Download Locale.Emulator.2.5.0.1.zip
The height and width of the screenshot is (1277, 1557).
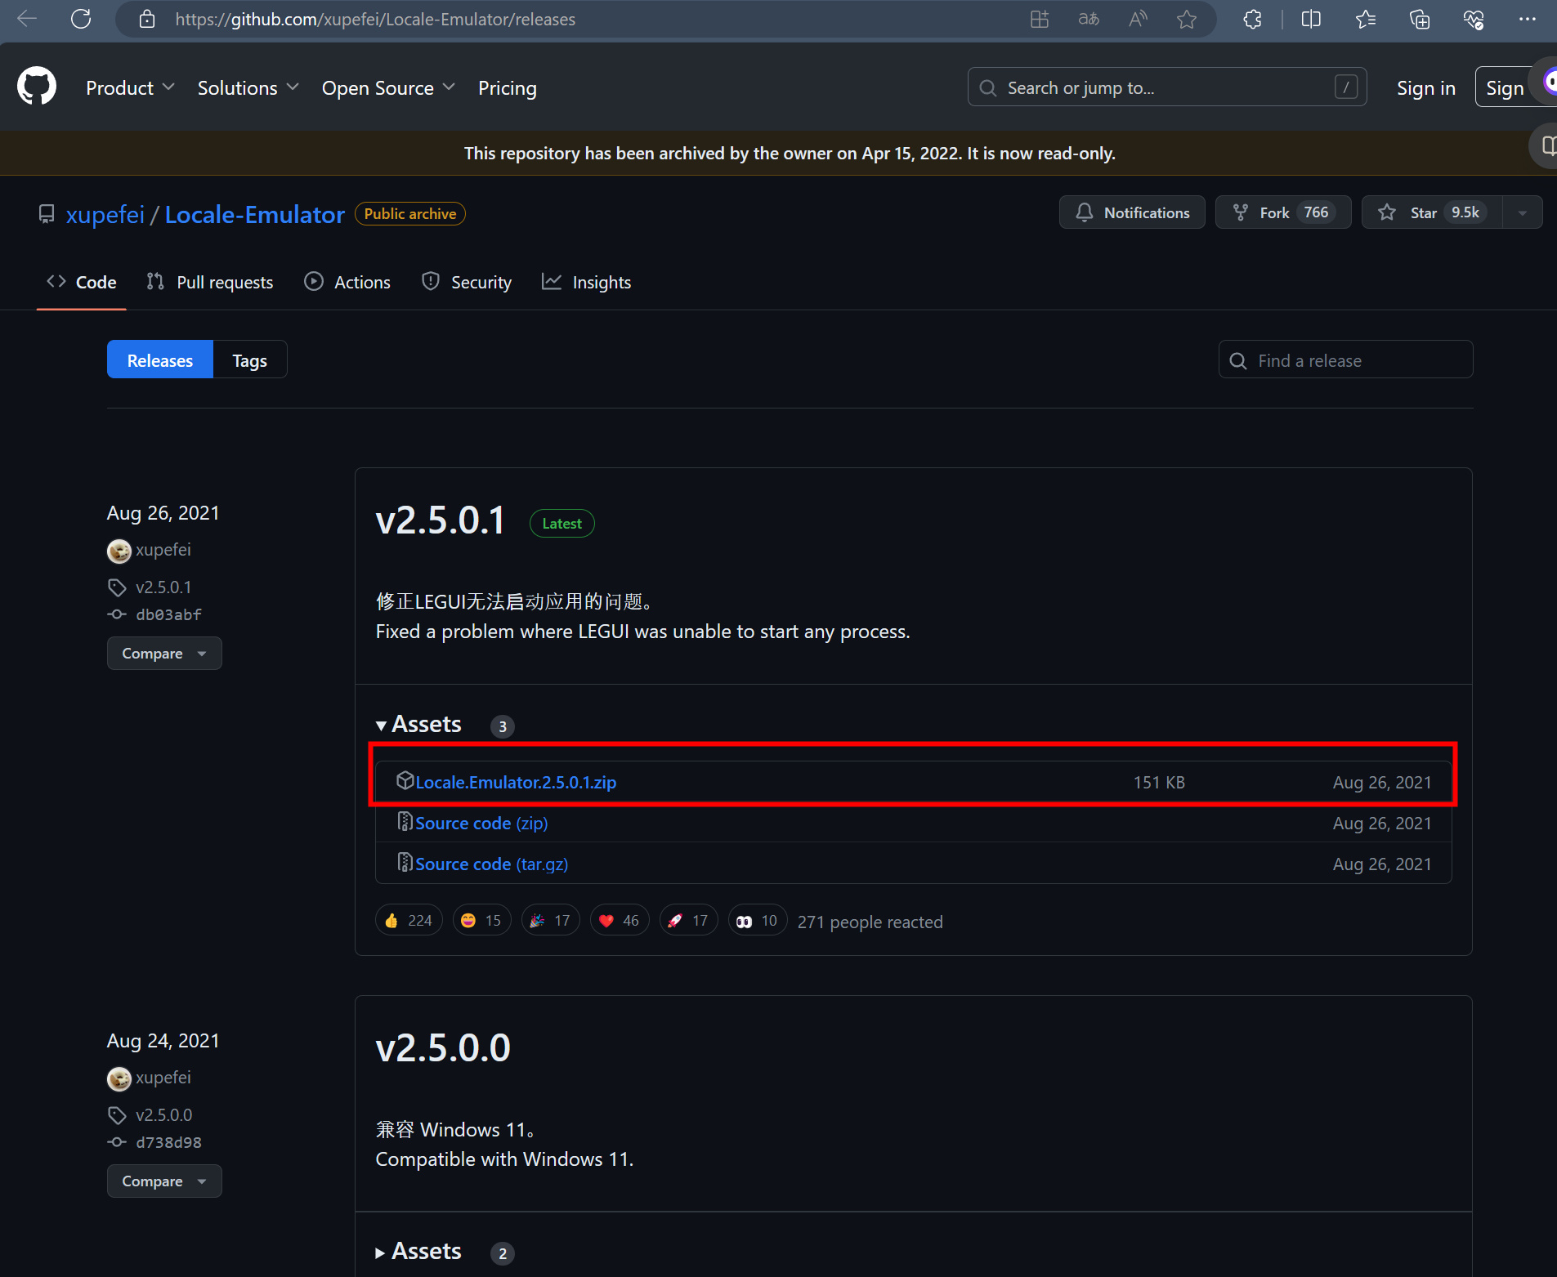[516, 783]
